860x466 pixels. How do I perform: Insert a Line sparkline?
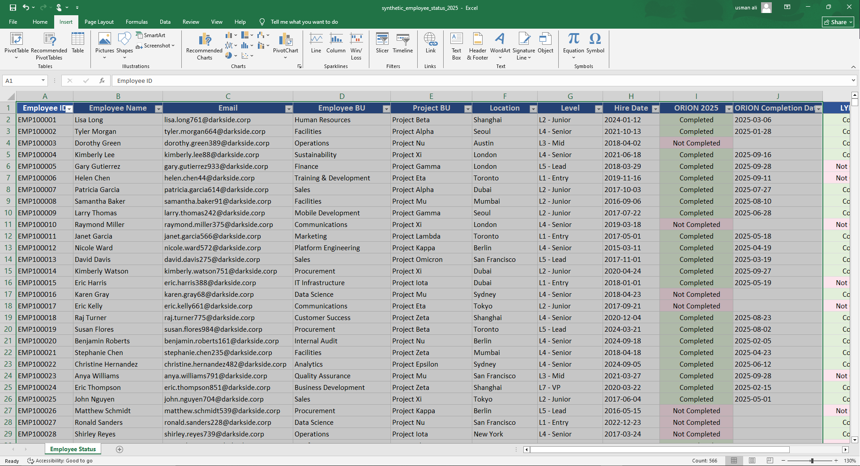[x=316, y=43]
